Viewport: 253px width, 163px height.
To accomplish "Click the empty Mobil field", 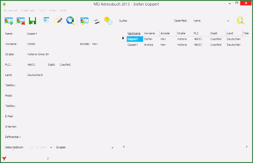I will (x=69, y=95).
